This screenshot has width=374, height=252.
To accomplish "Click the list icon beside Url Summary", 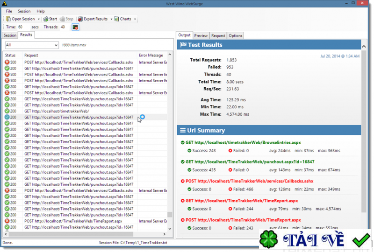I will tap(183, 130).
